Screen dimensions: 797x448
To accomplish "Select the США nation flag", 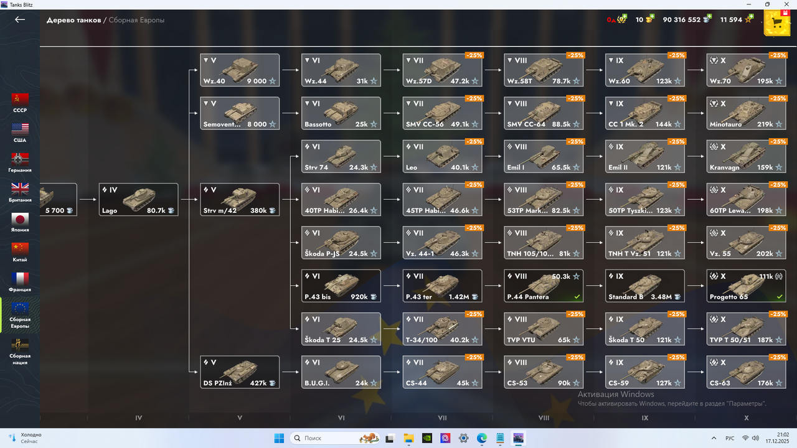I will (20, 133).
